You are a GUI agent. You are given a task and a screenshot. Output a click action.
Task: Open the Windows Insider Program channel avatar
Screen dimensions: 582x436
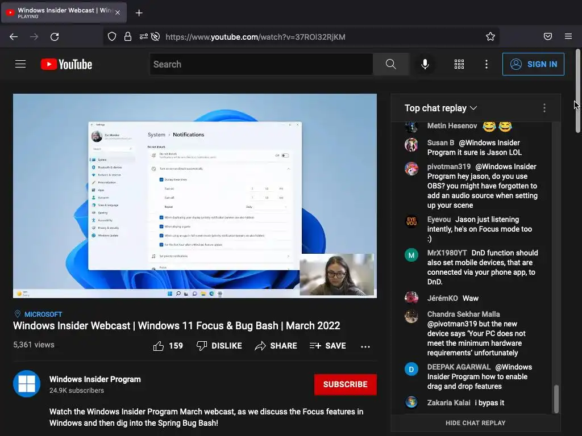click(27, 384)
